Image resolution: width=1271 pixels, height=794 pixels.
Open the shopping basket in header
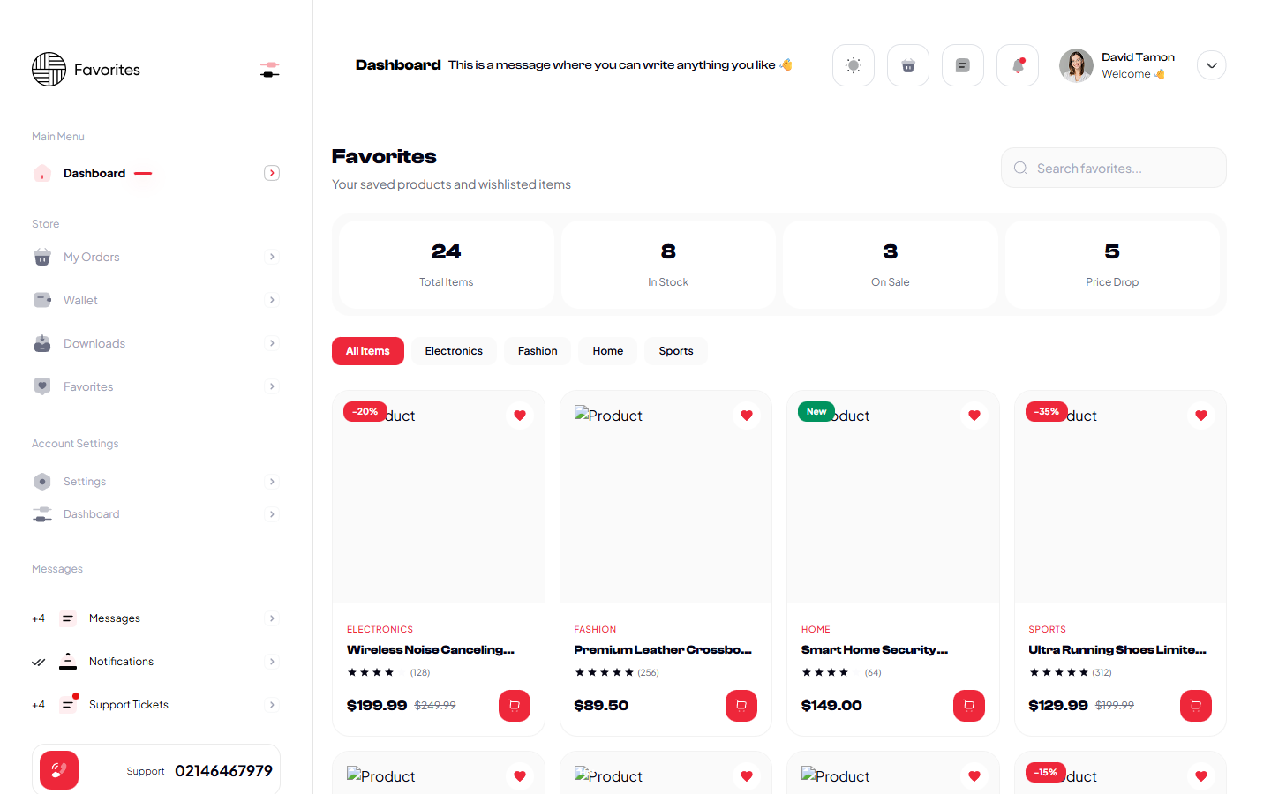[x=907, y=65]
